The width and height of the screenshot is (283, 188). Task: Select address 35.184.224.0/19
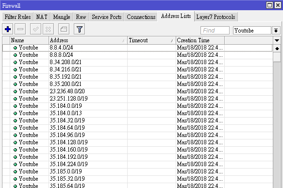137,164
